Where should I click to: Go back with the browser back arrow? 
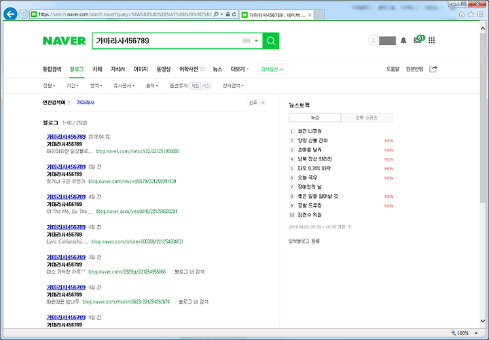pos(10,14)
